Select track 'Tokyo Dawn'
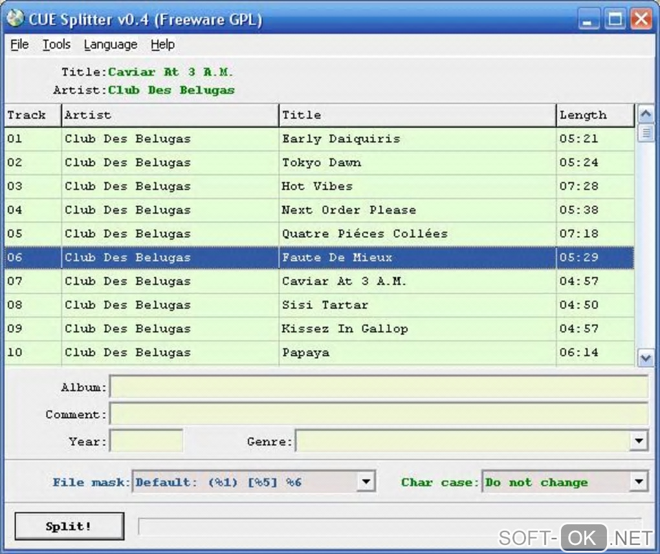660x554 pixels. click(322, 163)
